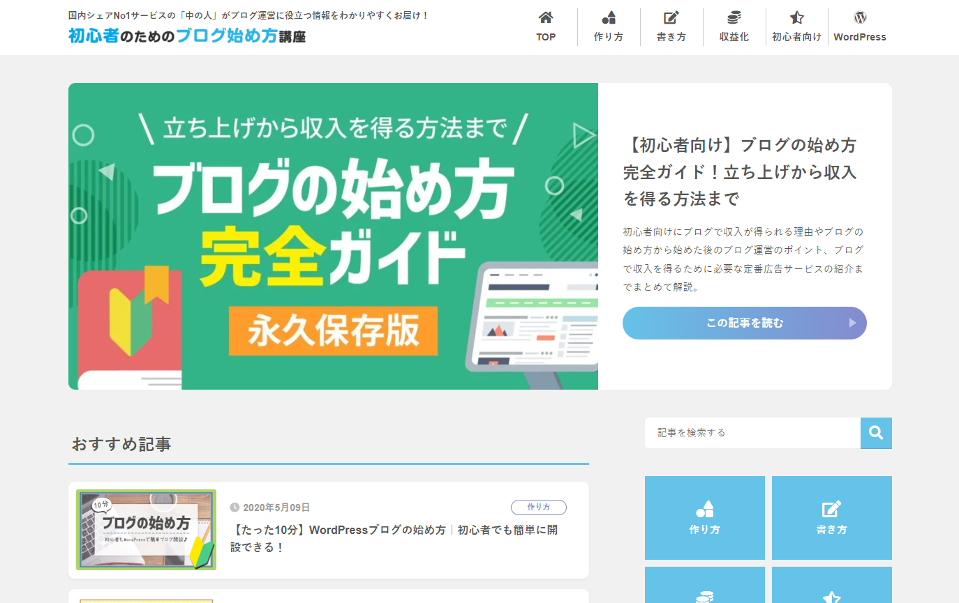Click the 記事を検索する search field
The width and height of the screenshot is (959, 603).
point(752,433)
